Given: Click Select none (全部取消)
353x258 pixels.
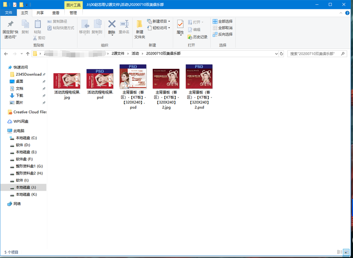Looking at the screenshot, I should coord(223,28).
